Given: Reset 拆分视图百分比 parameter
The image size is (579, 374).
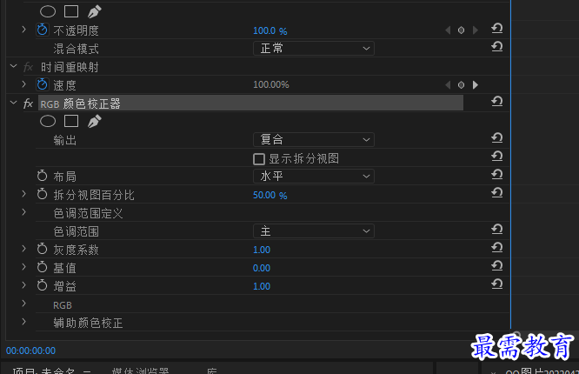Looking at the screenshot, I should tap(497, 192).
